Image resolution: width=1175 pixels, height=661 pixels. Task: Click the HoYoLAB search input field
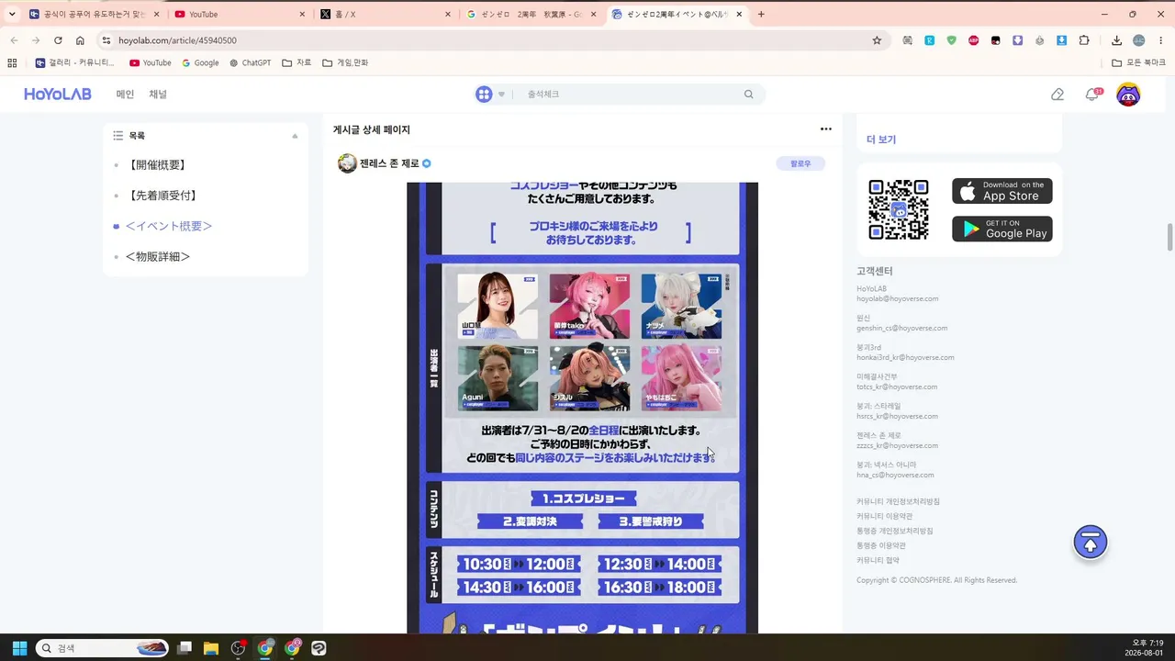(633, 95)
